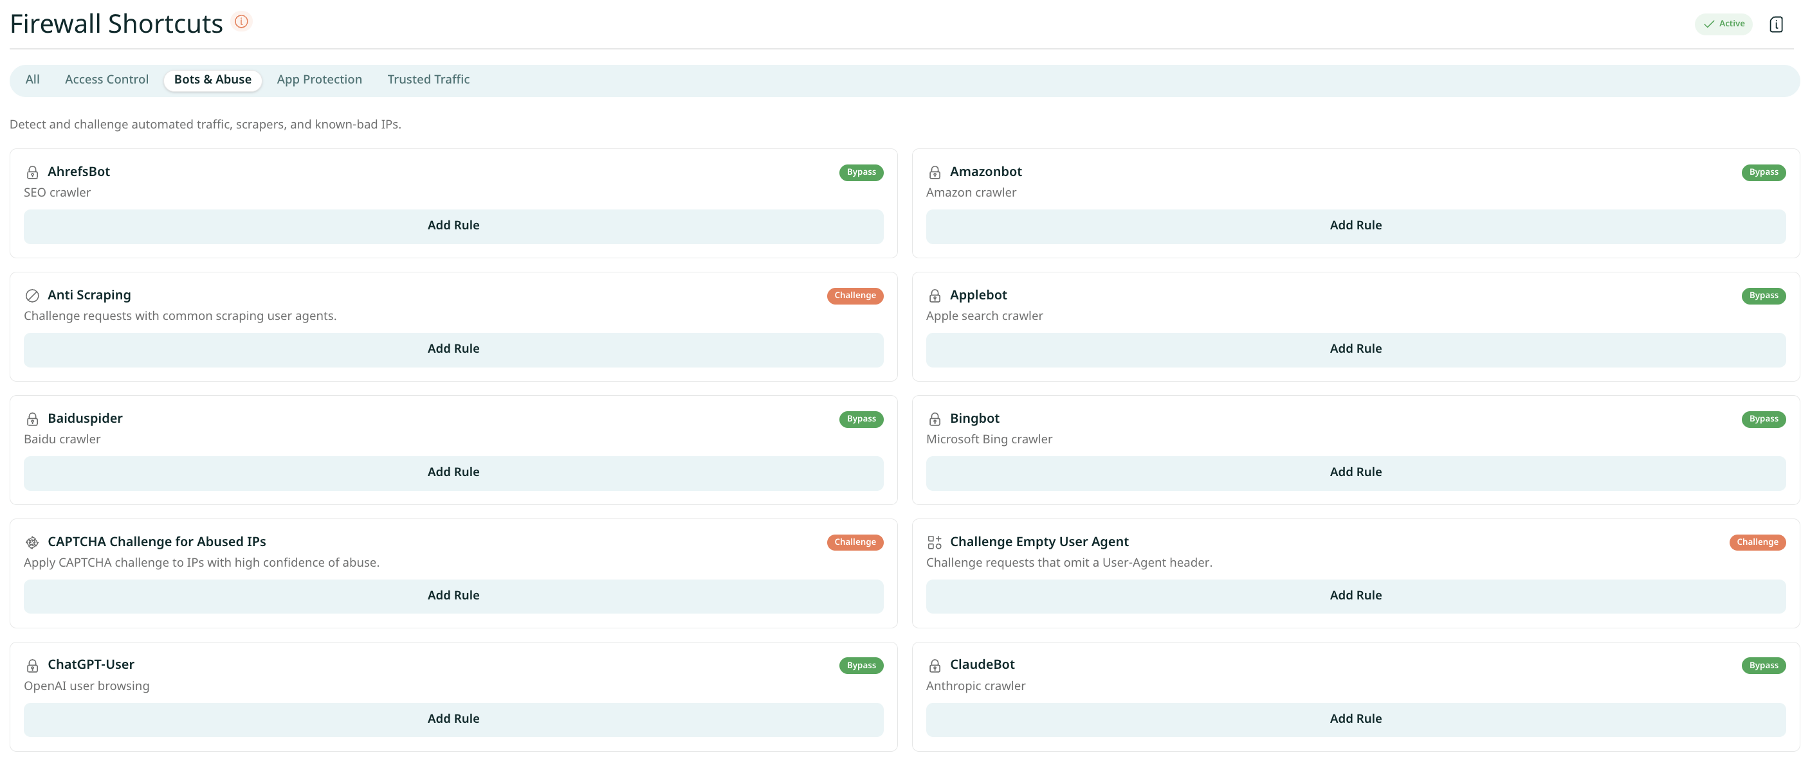Click the 'Detect and challenge automated traffic' description

point(205,125)
